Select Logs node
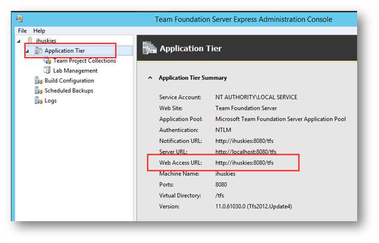The height and width of the screenshot is (243, 379). point(50,101)
